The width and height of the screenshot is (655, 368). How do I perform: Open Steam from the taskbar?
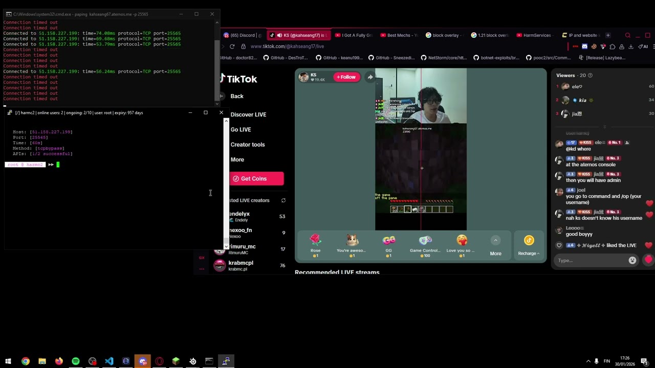click(193, 361)
